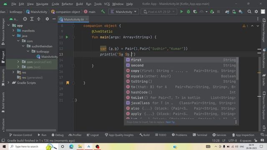This screenshot has height=150, width=267.
Task: Click the Build hammer icon in toolbar
Action: coord(103,12)
